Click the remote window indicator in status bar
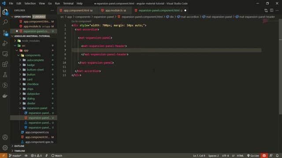The width and height of the screenshot is (282, 158). click(4, 155)
